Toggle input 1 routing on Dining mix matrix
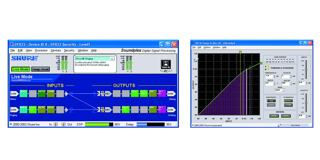 click(103, 92)
